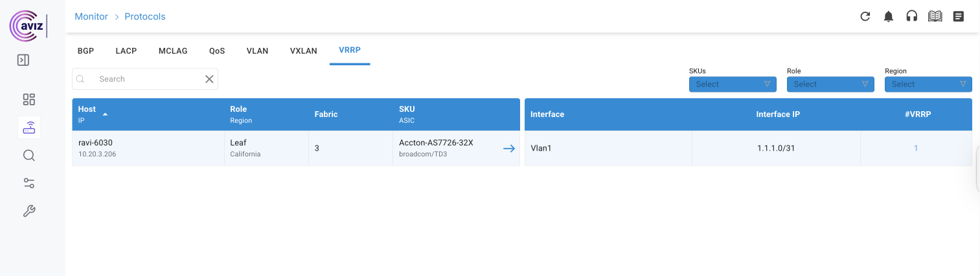Image resolution: width=980 pixels, height=276 pixels.
Task: Open the notifications bell
Action: (x=888, y=16)
